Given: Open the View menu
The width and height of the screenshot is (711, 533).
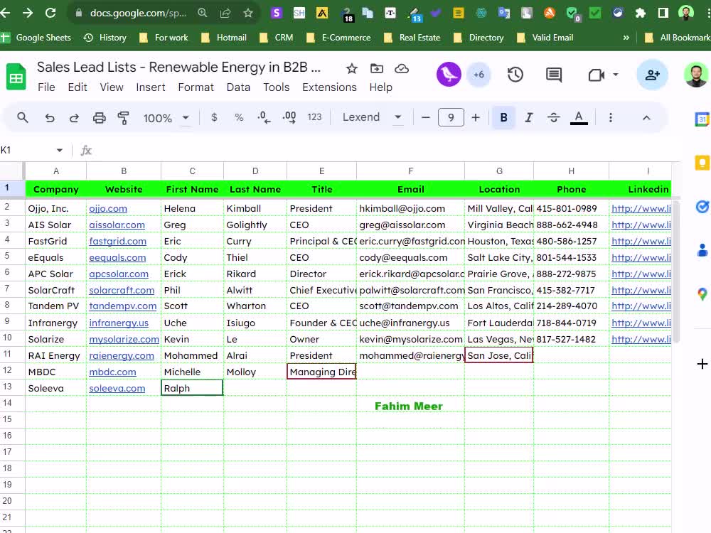Looking at the screenshot, I should (112, 87).
